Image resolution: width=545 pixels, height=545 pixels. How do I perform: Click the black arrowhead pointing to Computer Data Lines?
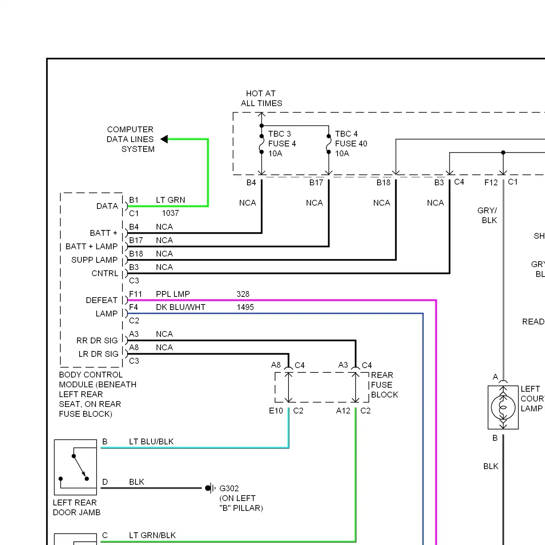(x=164, y=139)
